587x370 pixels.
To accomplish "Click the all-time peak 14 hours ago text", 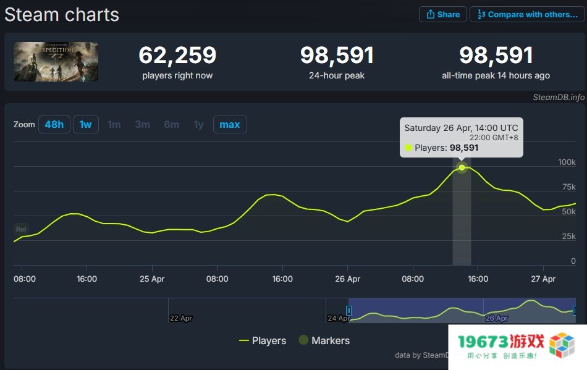I will click(x=496, y=75).
